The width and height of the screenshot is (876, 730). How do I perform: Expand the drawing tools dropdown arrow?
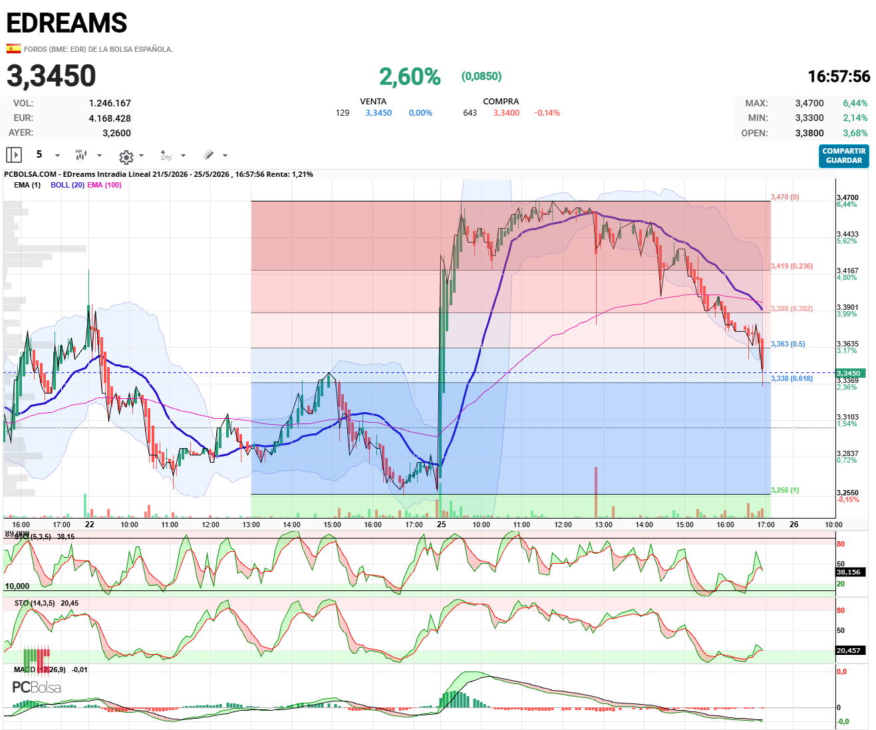tap(225, 156)
